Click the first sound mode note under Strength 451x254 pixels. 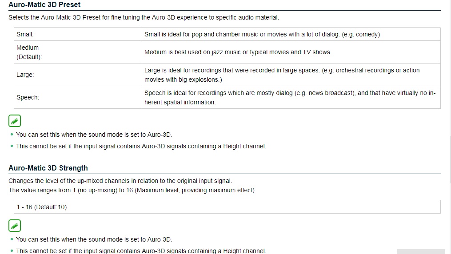pyautogui.click(x=94, y=239)
